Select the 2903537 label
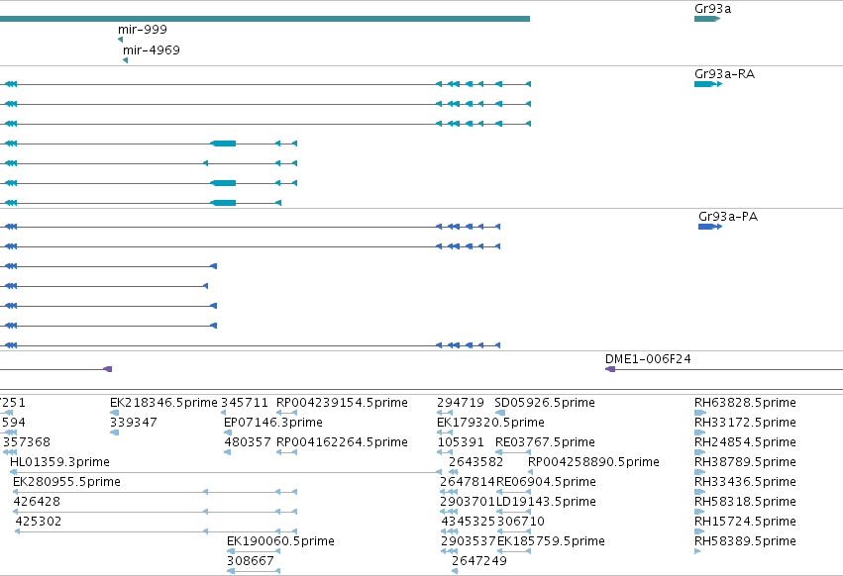Viewport: 843px width, 576px height. (469, 541)
